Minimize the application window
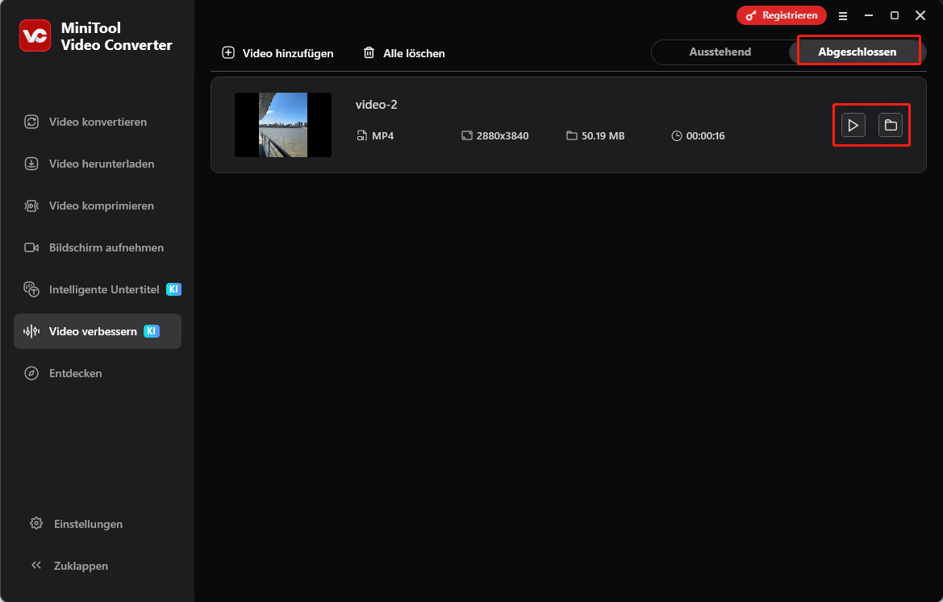 (x=869, y=15)
